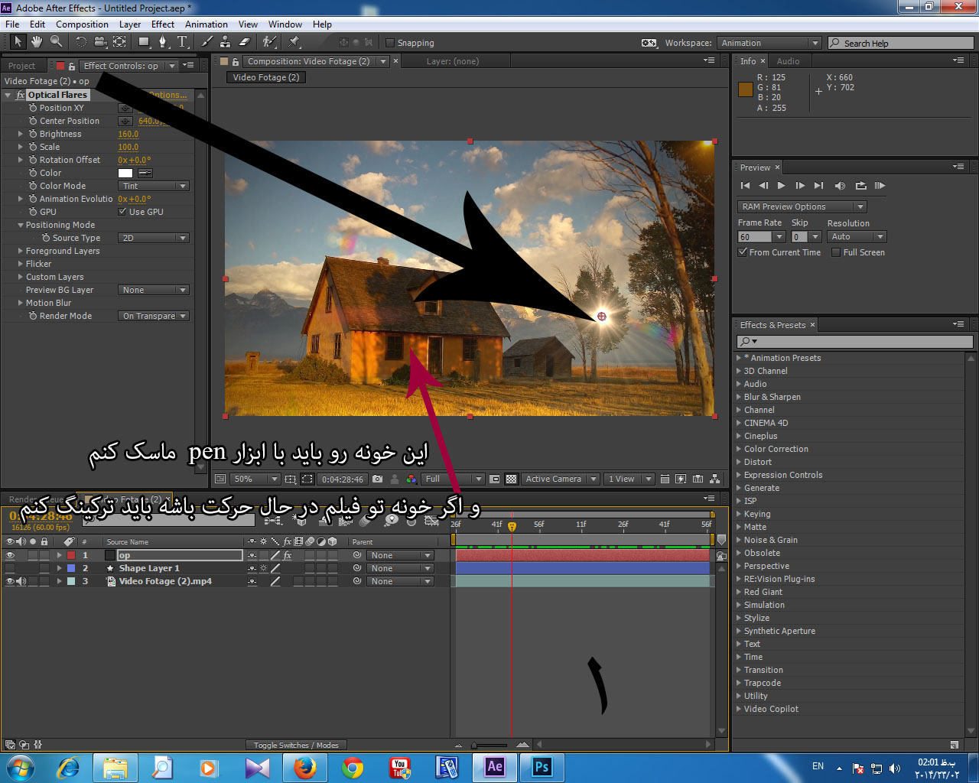Toggle the Use GPU checkbox
Screen dimensions: 979x783
click(122, 212)
